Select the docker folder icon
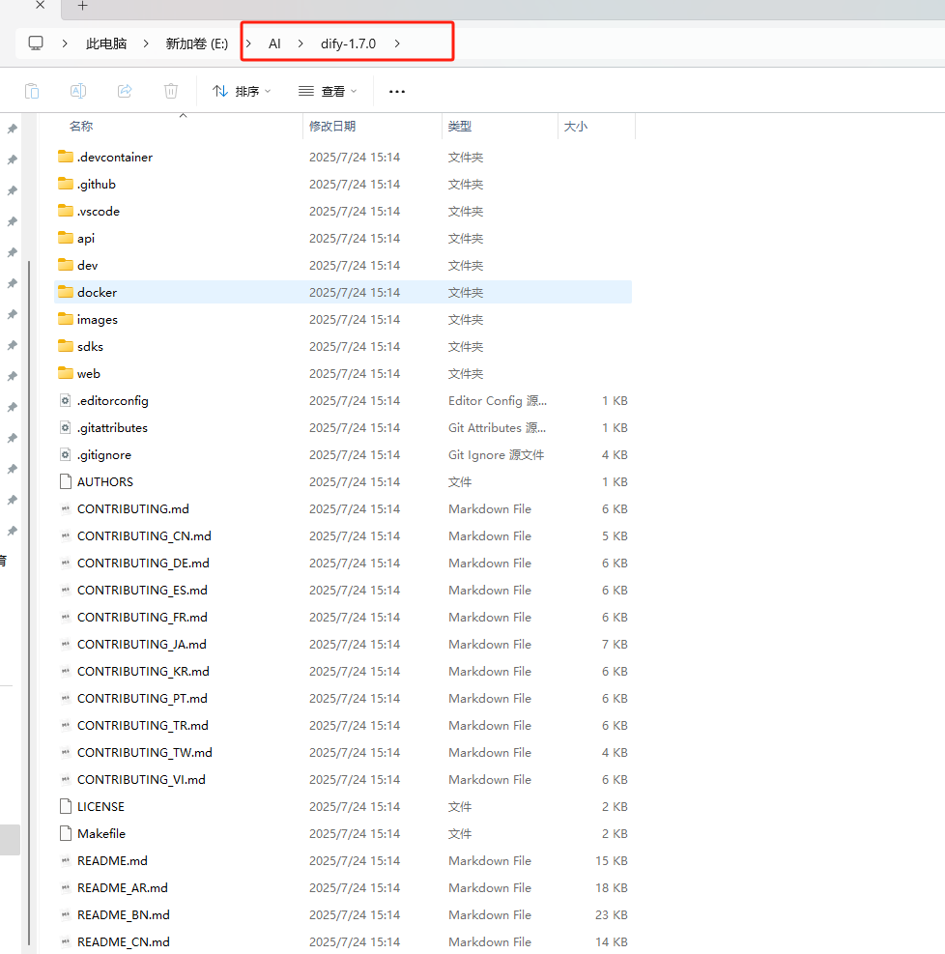 (66, 292)
